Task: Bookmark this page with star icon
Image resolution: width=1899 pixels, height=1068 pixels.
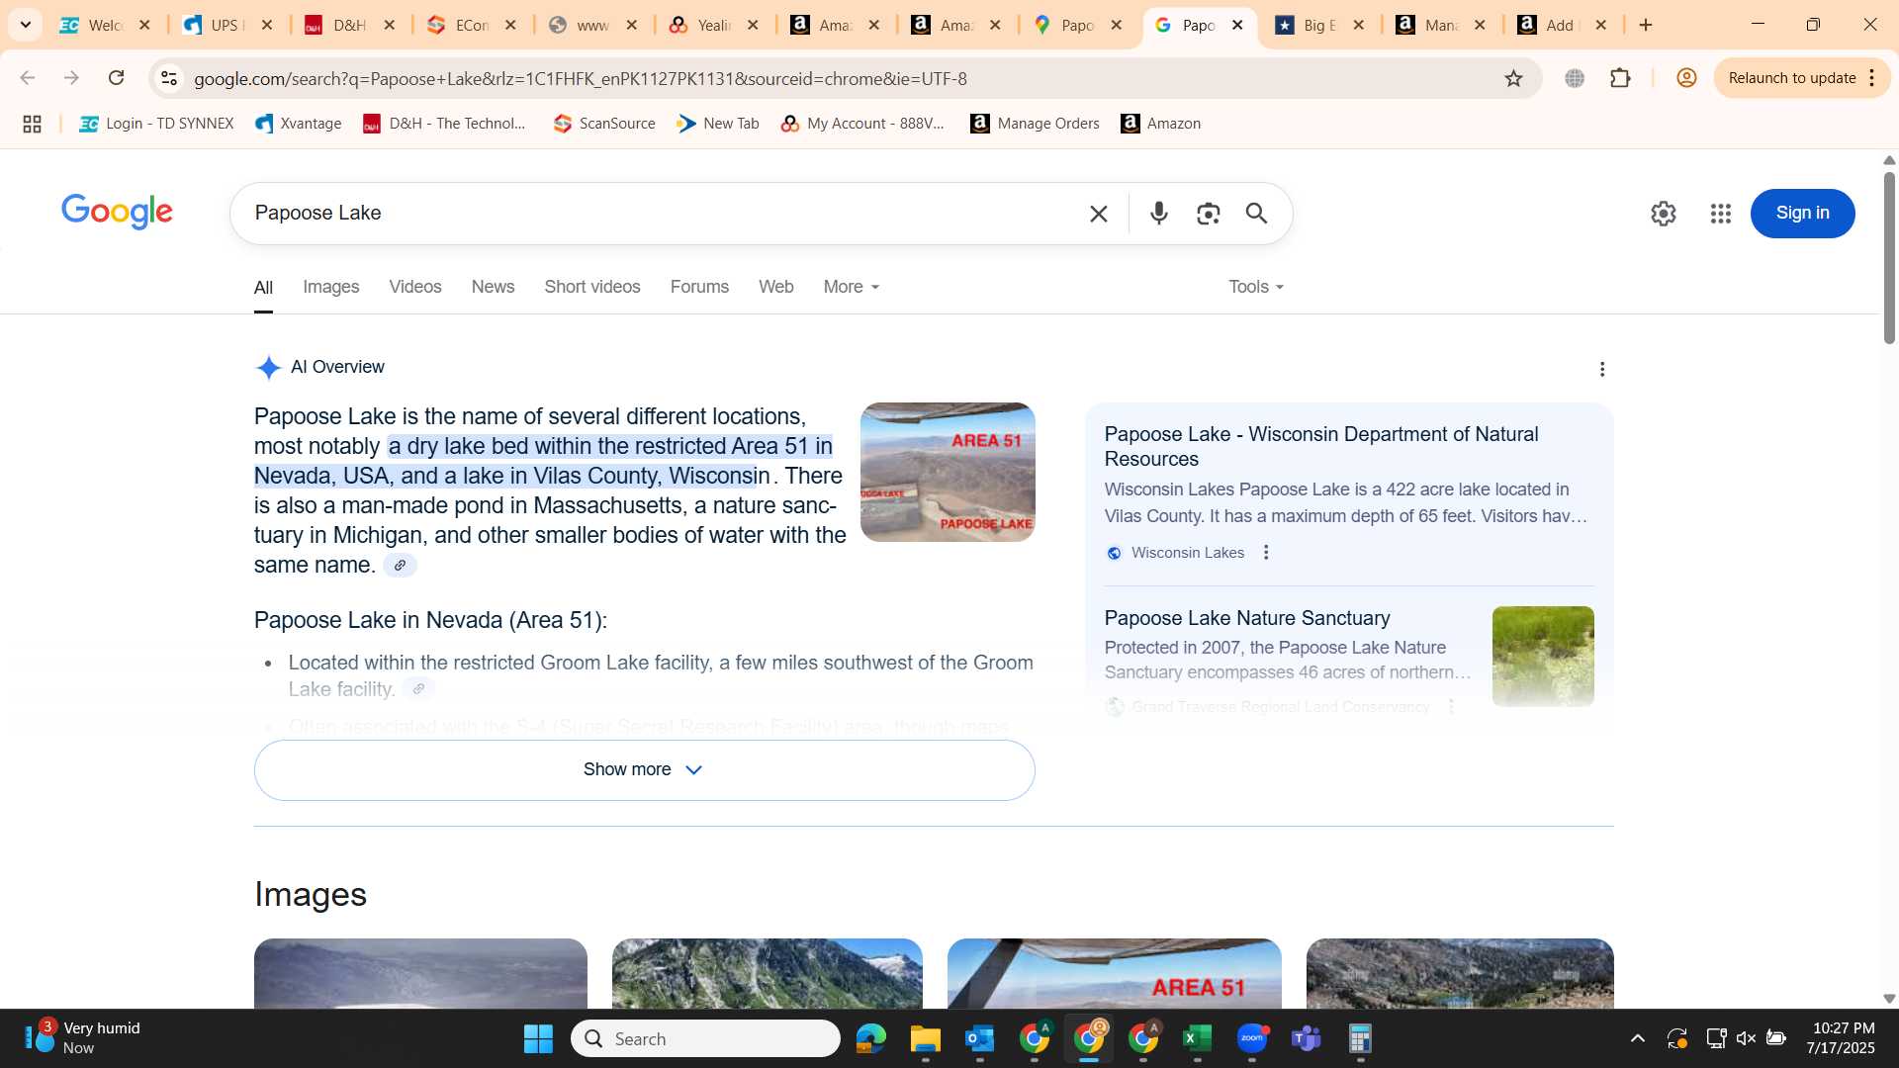Action: tap(1513, 78)
